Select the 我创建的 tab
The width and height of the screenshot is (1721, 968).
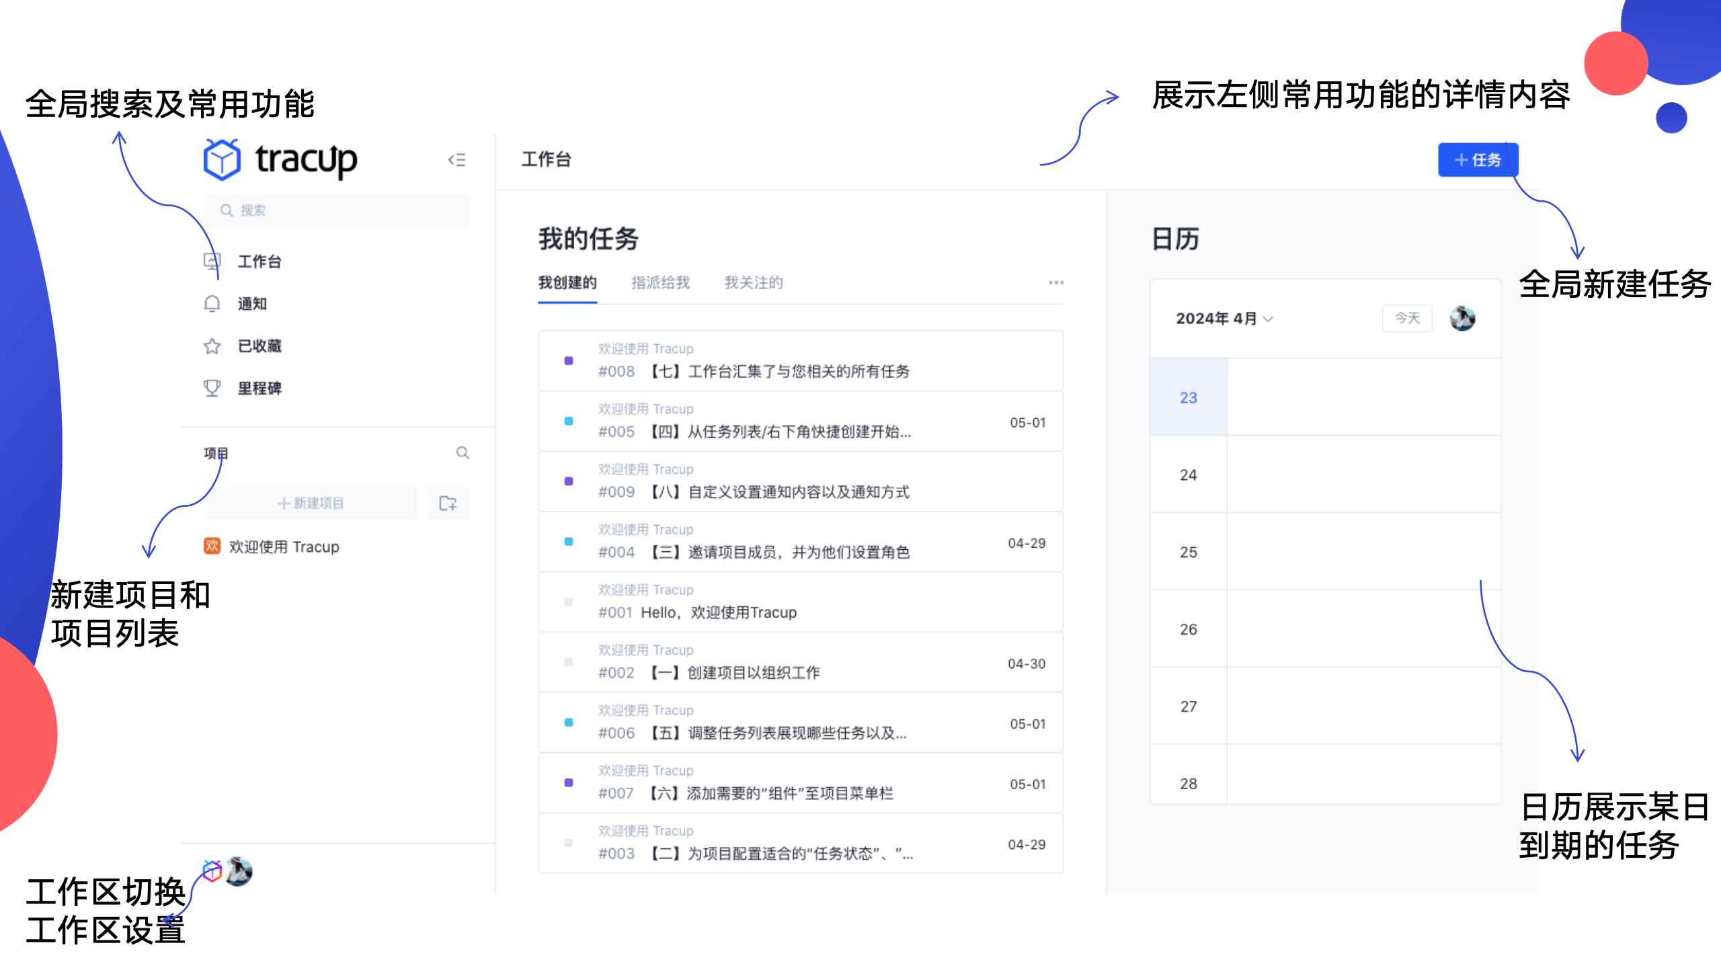pyautogui.click(x=567, y=283)
